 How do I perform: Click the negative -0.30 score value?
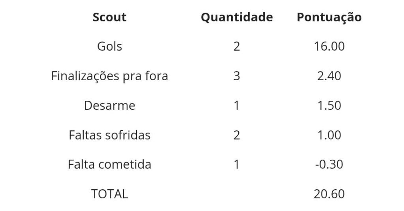(329, 164)
